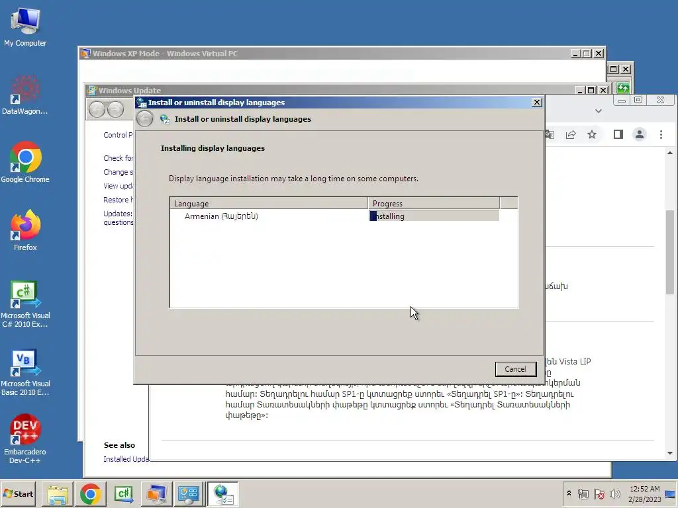The width and height of the screenshot is (678, 508).
Task: Click the Installing progress bar
Action: pos(434,216)
